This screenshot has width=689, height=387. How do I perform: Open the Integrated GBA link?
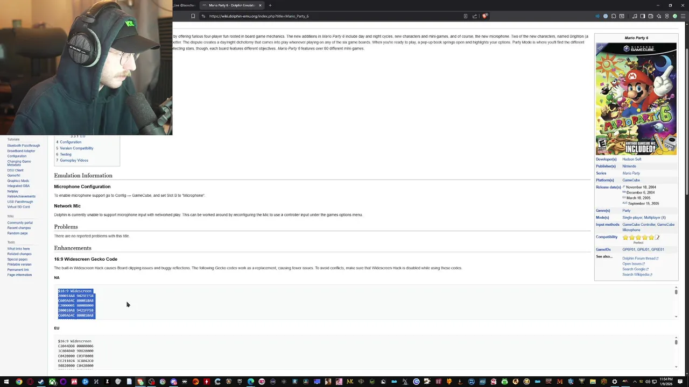(18, 186)
